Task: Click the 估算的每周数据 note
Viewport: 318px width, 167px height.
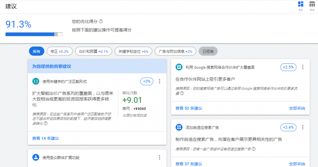Action: click(x=134, y=115)
